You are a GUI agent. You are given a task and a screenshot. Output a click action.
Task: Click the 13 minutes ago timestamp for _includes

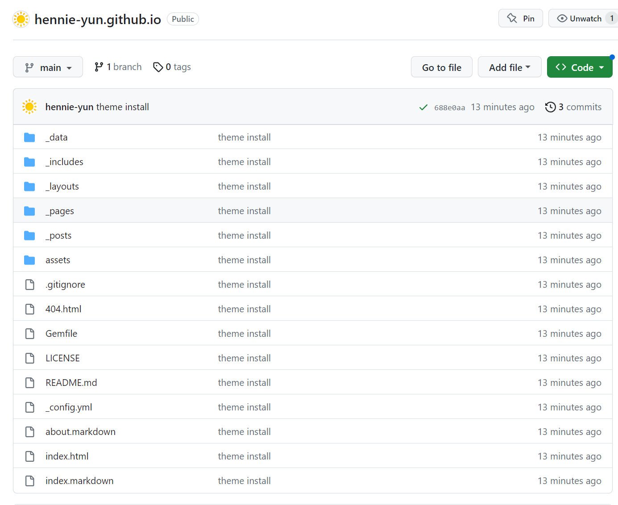pyautogui.click(x=569, y=162)
